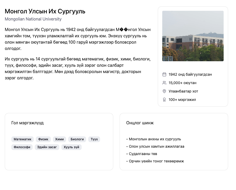Pick the Хууль зүй tag
The width and height of the screenshot is (236, 190).
tap(71, 147)
